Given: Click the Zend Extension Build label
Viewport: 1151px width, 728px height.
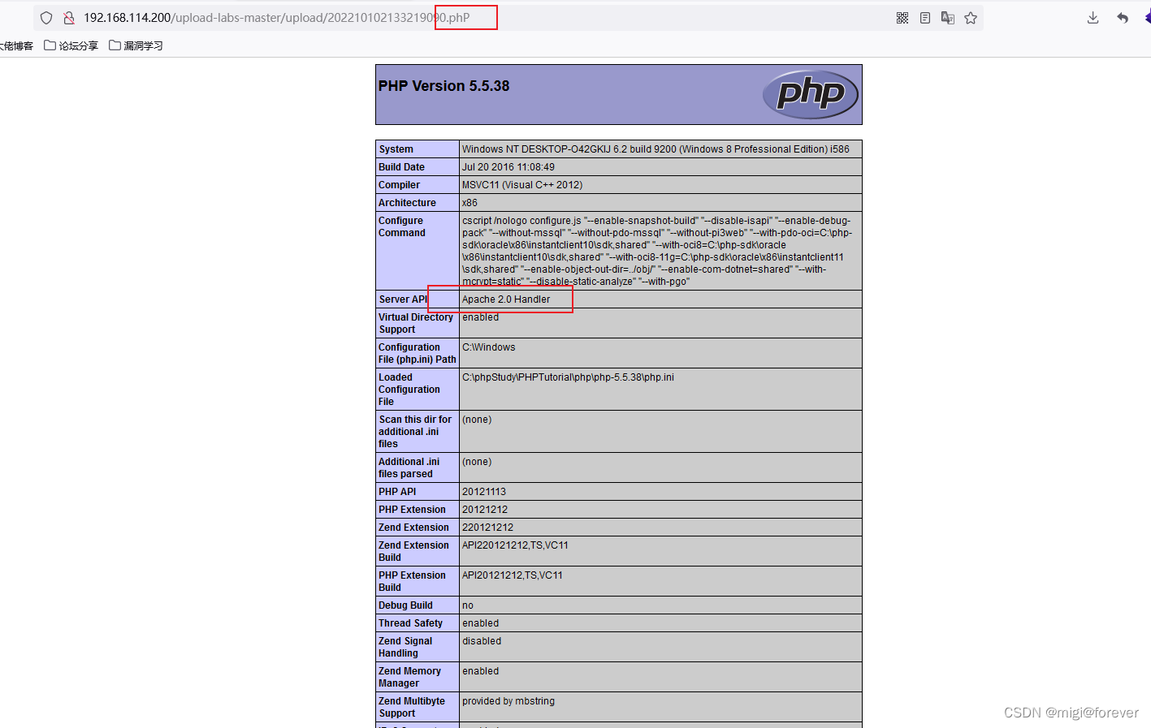Looking at the screenshot, I should tap(413, 551).
